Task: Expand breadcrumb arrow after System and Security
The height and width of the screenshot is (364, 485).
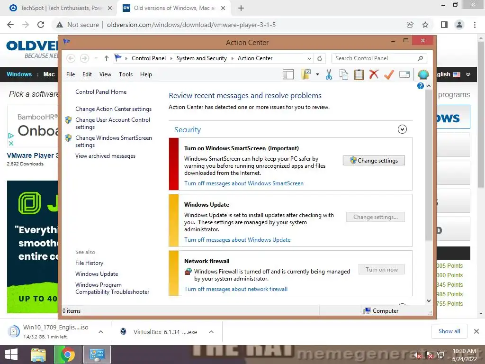Action: pyautogui.click(x=232, y=58)
